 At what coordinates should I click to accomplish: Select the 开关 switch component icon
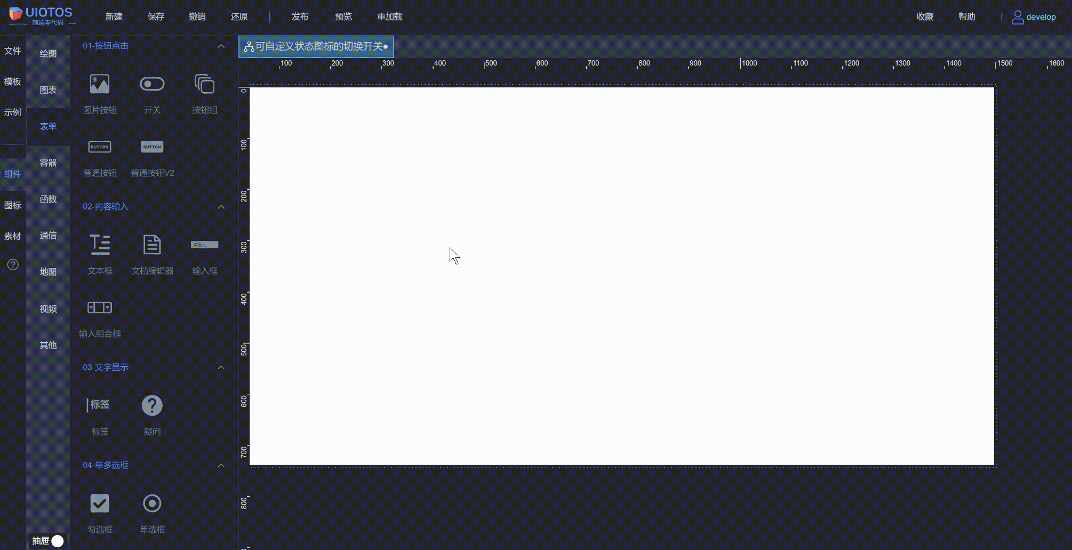(x=151, y=84)
